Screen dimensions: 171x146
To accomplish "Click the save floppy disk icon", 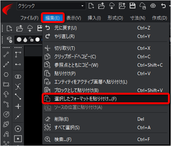I will click(x=132, y=6).
